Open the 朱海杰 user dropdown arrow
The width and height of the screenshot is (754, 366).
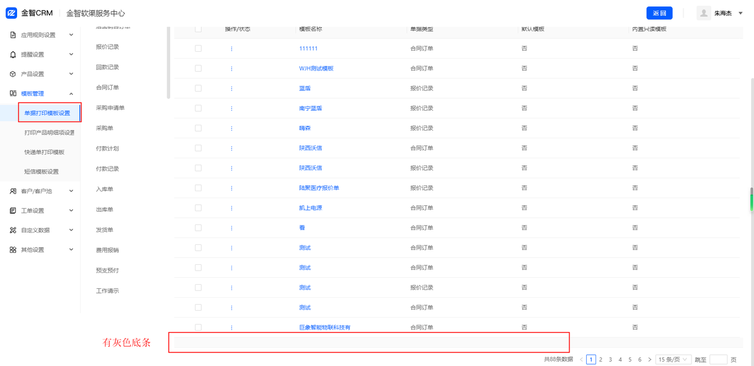(740, 13)
